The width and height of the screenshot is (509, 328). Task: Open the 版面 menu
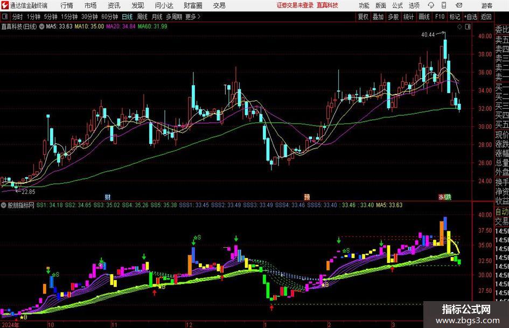pyautogui.click(x=381, y=5)
